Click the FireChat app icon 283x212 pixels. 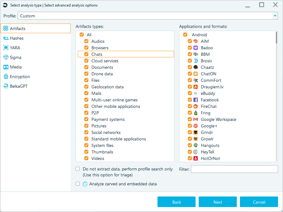[196, 106]
